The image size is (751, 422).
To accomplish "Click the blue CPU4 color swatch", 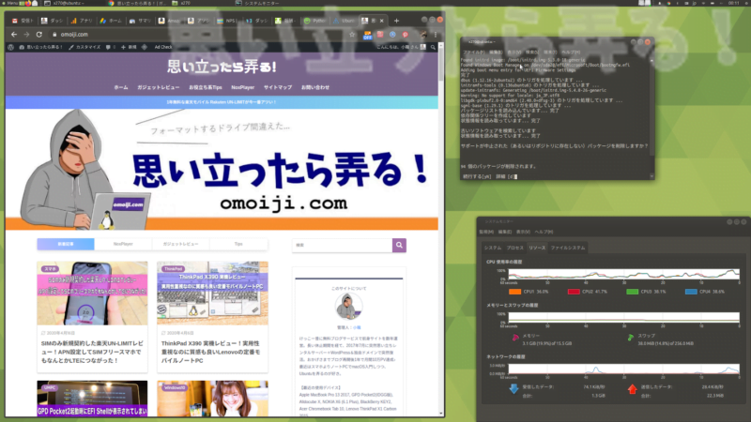I will 691,292.
